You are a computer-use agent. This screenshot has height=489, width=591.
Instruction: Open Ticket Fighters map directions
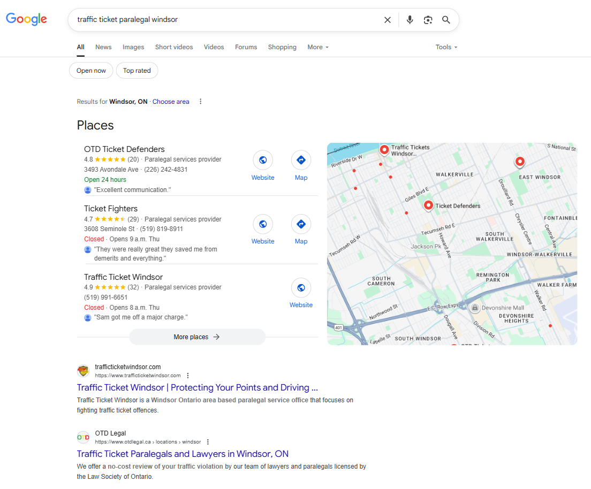click(x=301, y=224)
